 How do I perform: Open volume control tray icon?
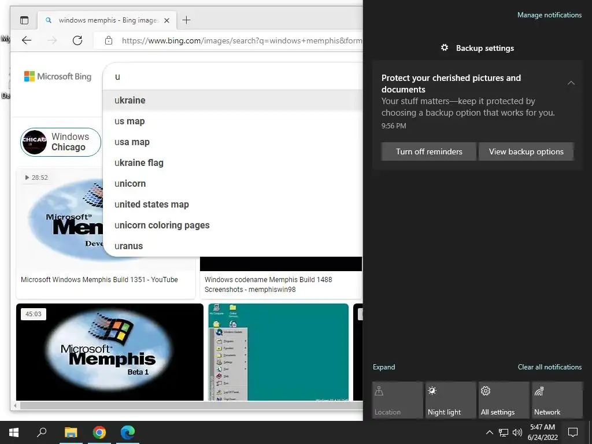coord(517,432)
